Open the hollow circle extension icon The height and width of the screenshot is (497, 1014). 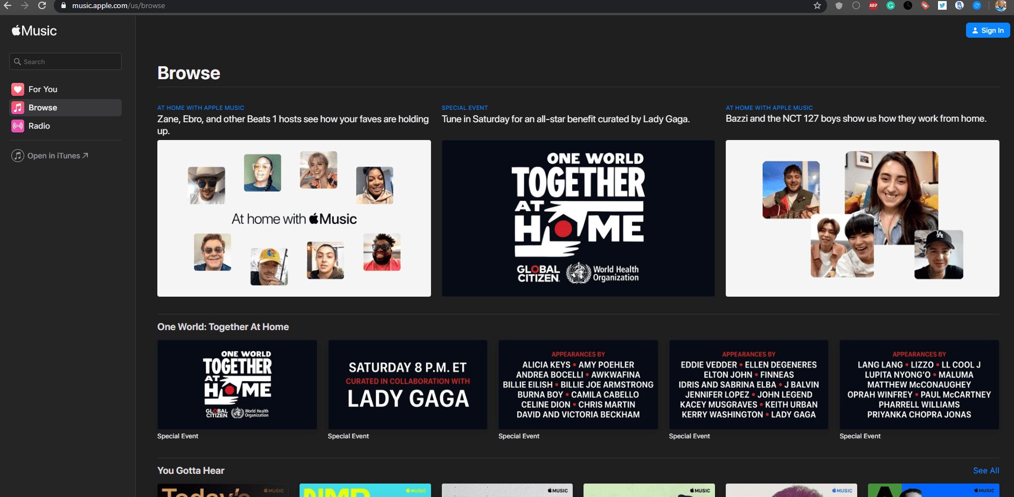point(856,5)
